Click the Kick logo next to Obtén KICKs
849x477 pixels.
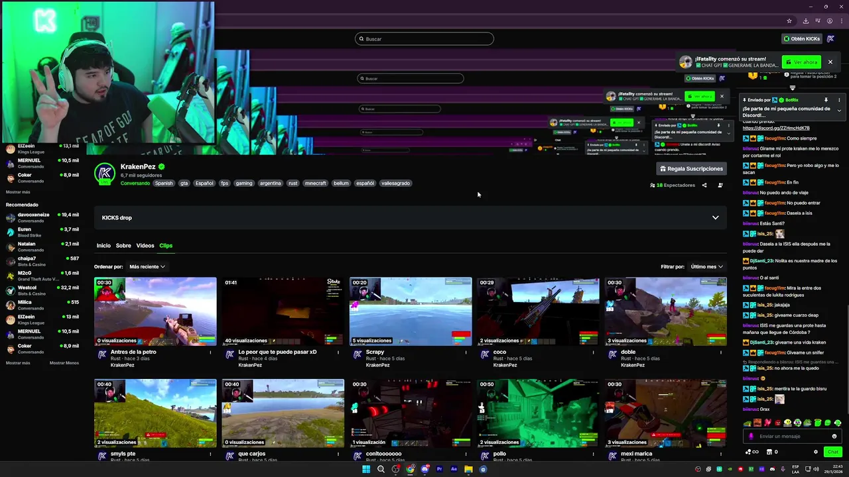[x=830, y=38]
